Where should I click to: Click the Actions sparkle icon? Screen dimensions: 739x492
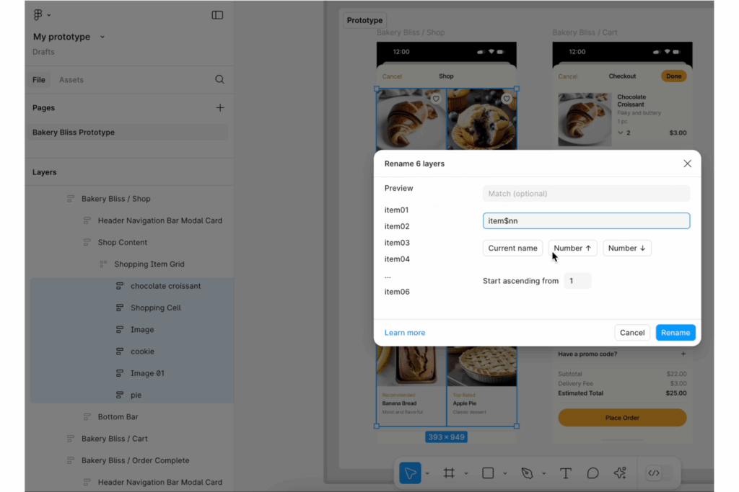pos(619,473)
